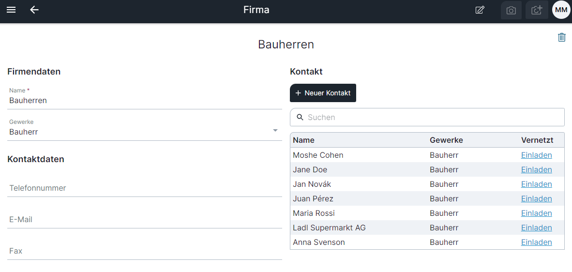572x272 pixels.
Task: Open the MM user avatar menu
Action: [x=561, y=10]
